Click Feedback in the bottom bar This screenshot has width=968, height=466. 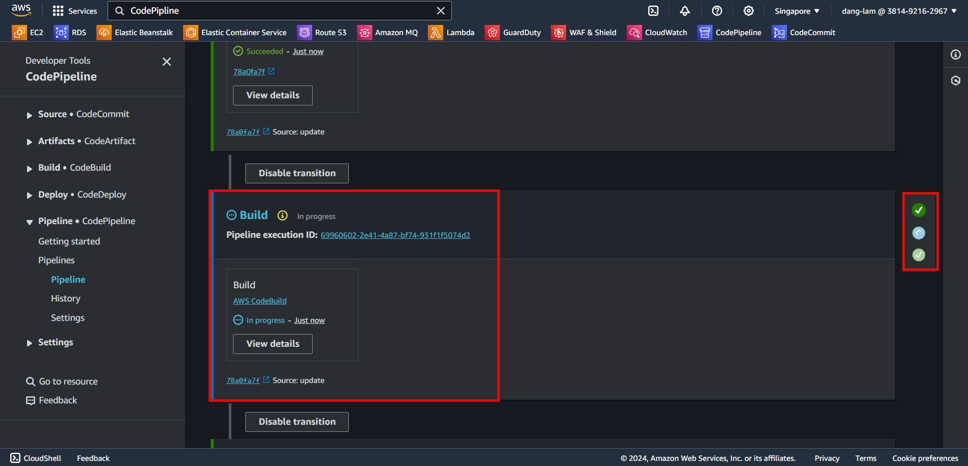[x=93, y=458]
